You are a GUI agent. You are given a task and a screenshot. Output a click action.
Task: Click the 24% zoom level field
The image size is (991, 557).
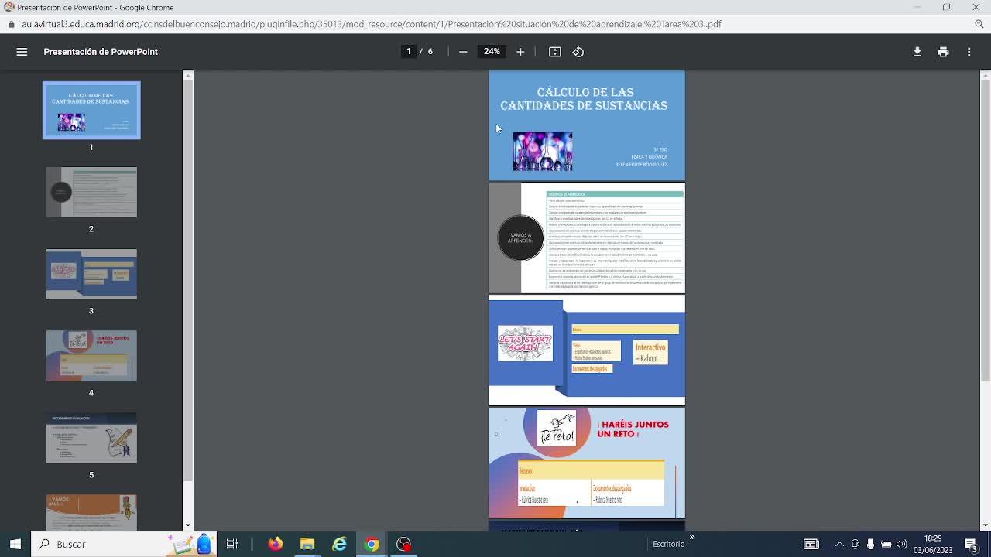492,52
